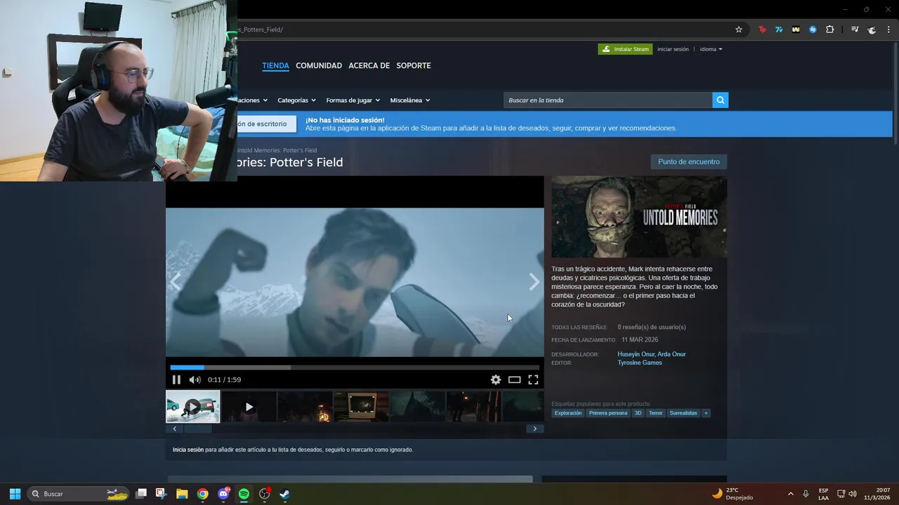Select the first trailer thumbnail with car
The height and width of the screenshot is (505, 899).
(192, 407)
